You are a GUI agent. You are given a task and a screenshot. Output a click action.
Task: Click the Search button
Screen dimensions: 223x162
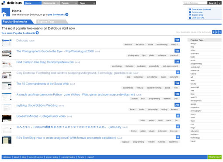coord(213,3)
